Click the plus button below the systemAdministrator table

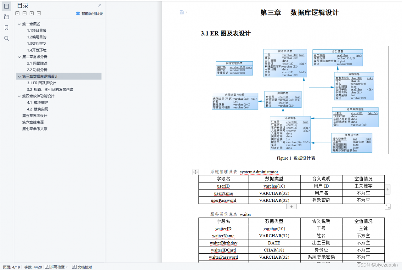click(x=291, y=207)
